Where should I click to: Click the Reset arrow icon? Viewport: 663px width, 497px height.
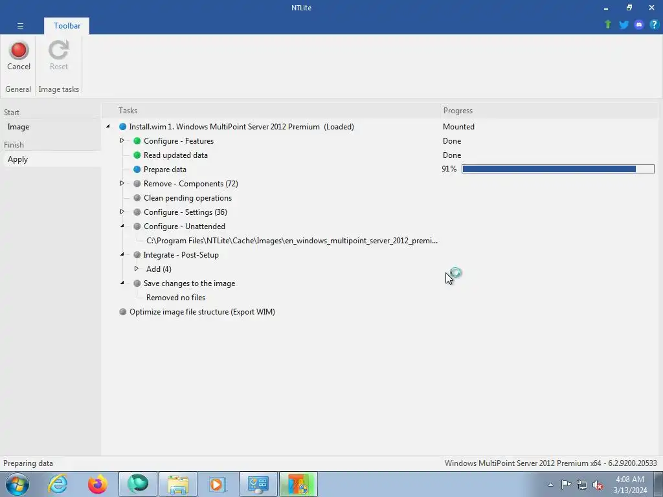(x=58, y=50)
